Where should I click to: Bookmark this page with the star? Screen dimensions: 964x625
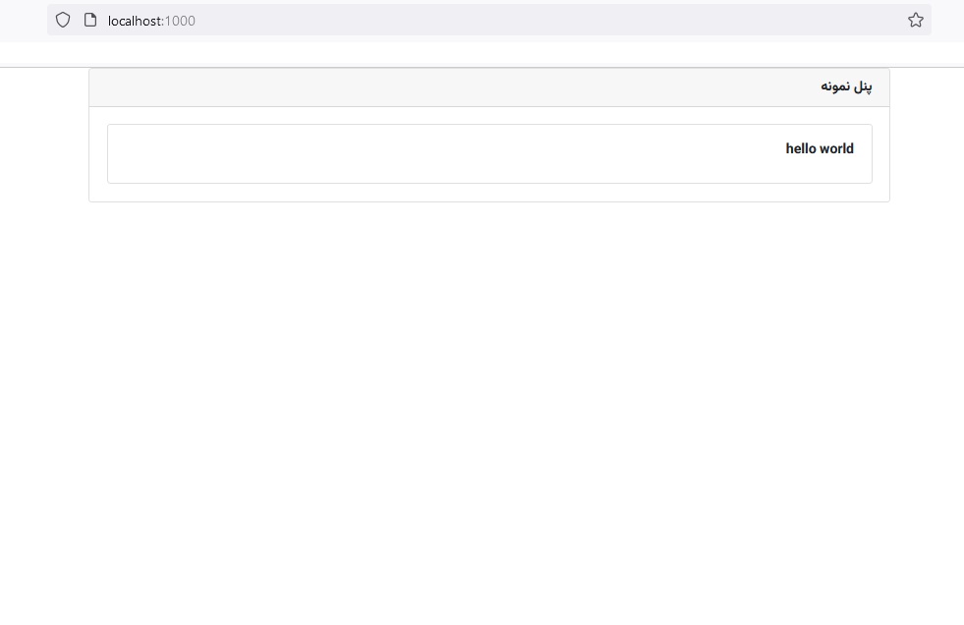[x=916, y=20]
